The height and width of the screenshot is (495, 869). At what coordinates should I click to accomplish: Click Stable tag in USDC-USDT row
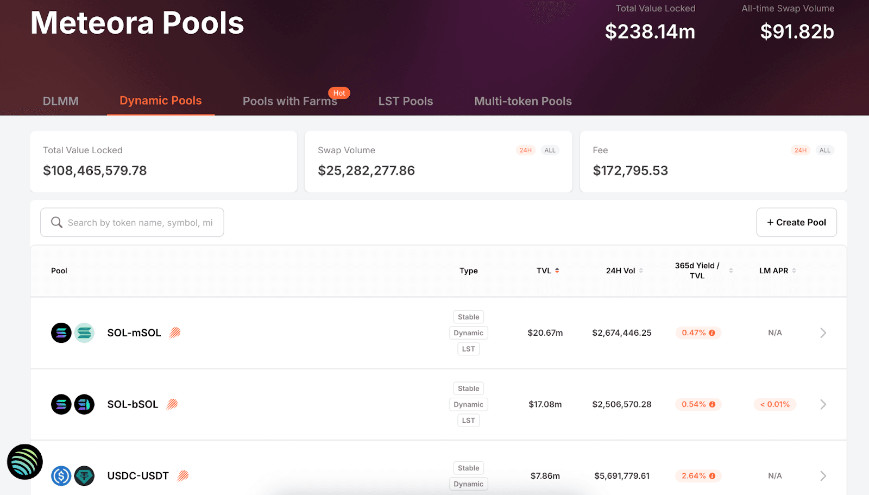point(469,468)
